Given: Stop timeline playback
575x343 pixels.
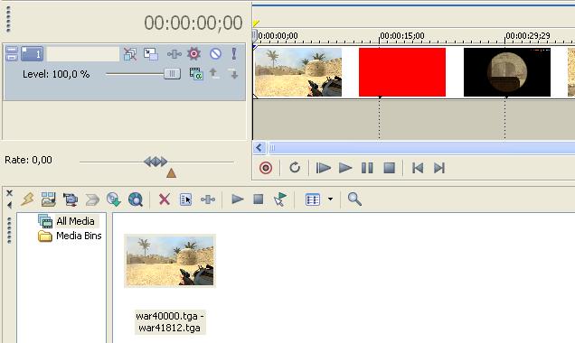Looking at the screenshot, I should click(x=389, y=168).
